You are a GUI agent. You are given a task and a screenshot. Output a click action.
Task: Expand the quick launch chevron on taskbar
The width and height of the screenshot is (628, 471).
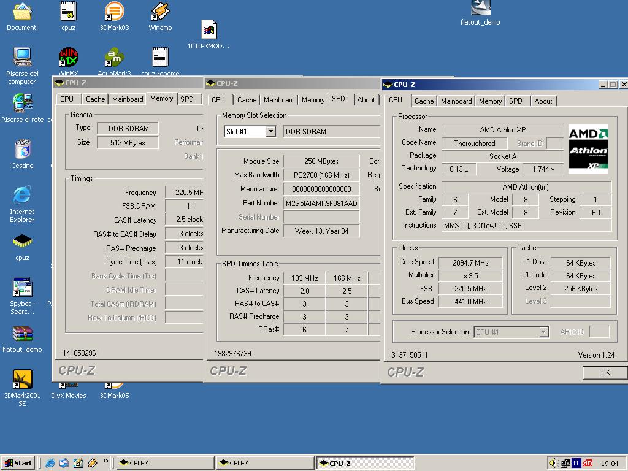[105, 461]
